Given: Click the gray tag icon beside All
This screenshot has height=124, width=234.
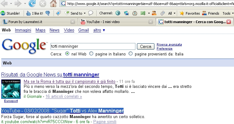Looking at the screenshot, I should [x=162, y=13].
